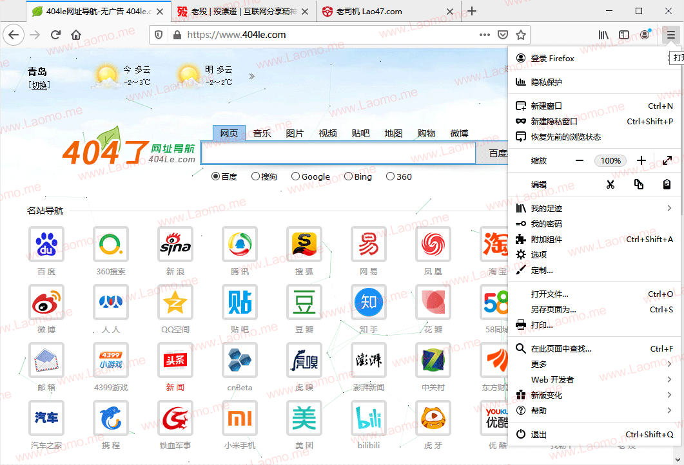Open the Sina site icon

pos(175,244)
